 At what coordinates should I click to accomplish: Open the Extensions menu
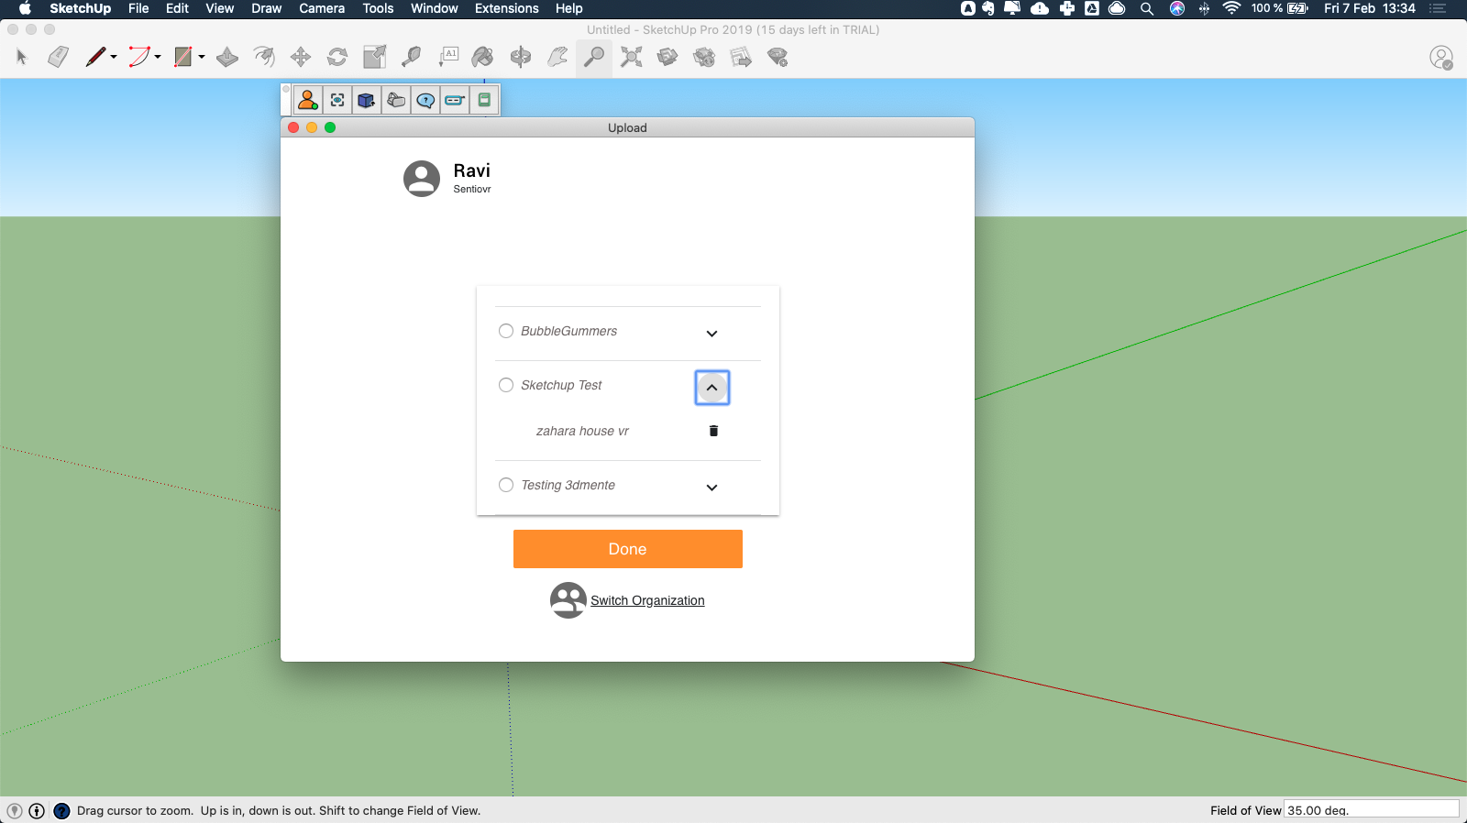pos(507,8)
